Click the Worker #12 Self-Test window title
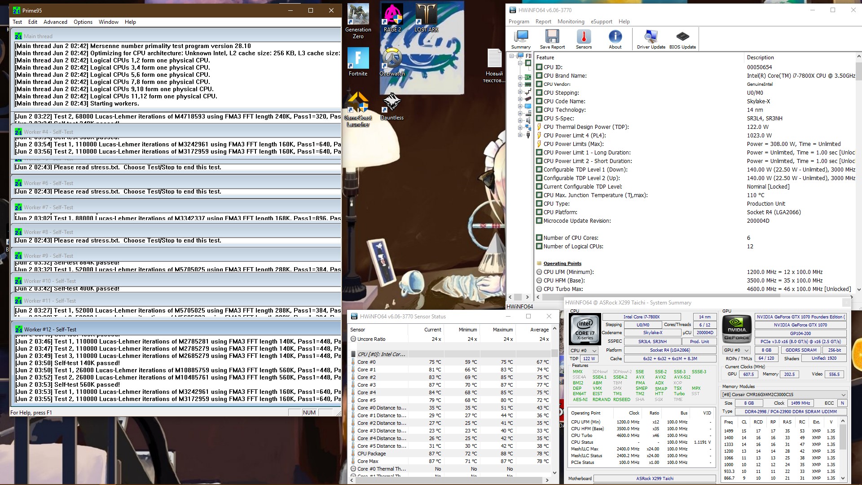Image resolution: width=862 pixels, height=485 pixels. (x=50, y=330)
